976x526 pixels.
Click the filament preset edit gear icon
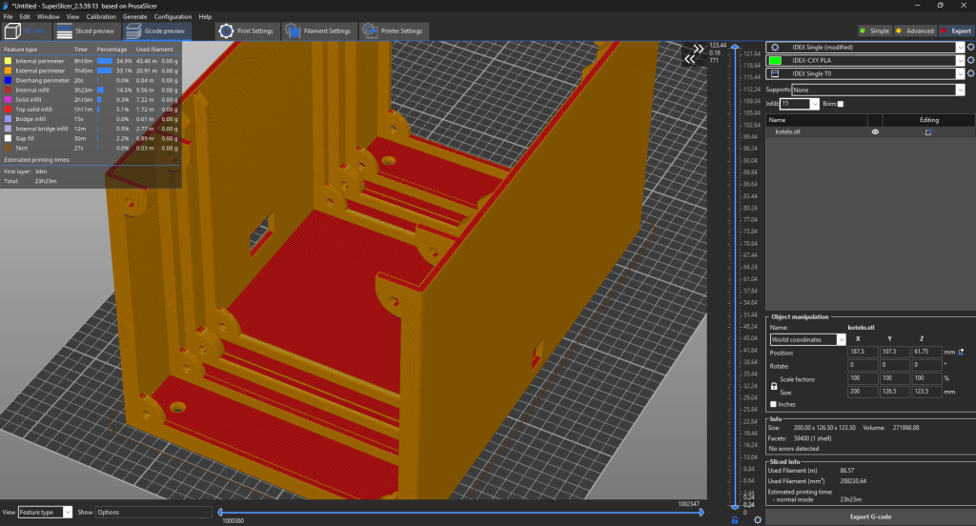point(970,60)
